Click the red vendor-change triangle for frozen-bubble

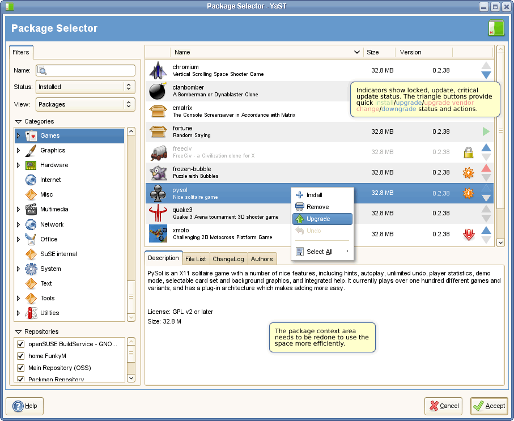(486, 168)
